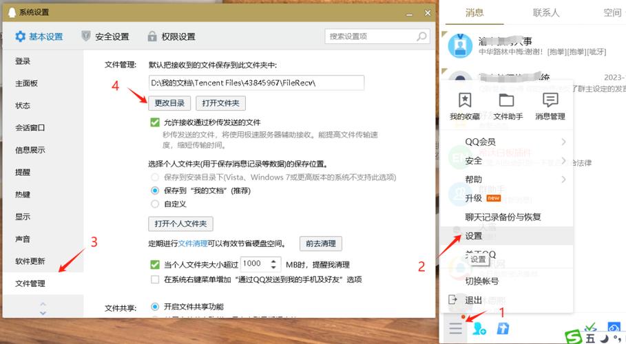This screenshot has width=626, height=344.
Task: Select 声音 in settings sidebar
Action: [x=23, y=239]
